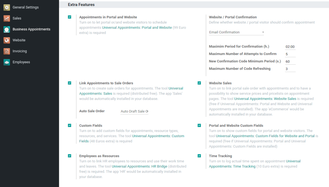Click the Employees people icon

[x=7, y=62]
